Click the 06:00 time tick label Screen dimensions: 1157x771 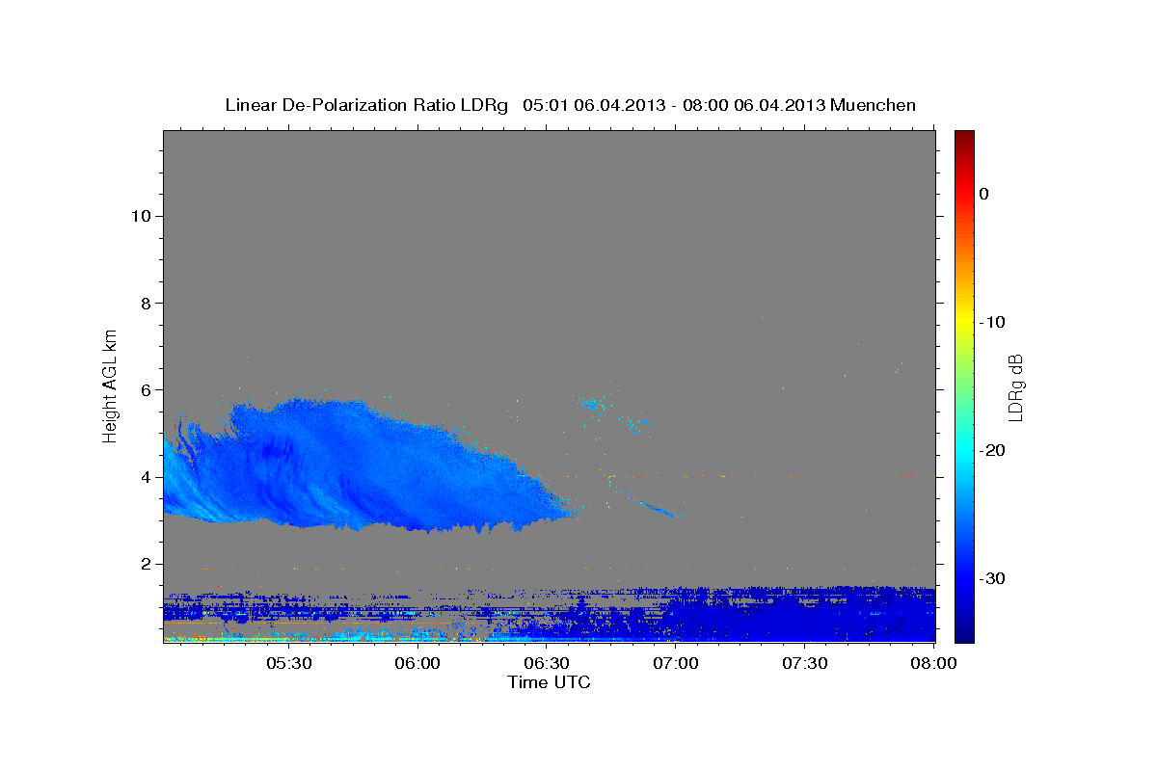tap(417, 663)
